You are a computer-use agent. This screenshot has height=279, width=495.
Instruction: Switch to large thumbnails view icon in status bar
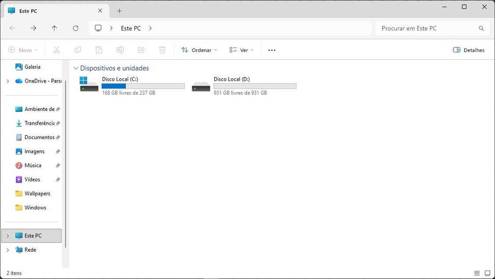pyautogui.click(x=488, y=273)
